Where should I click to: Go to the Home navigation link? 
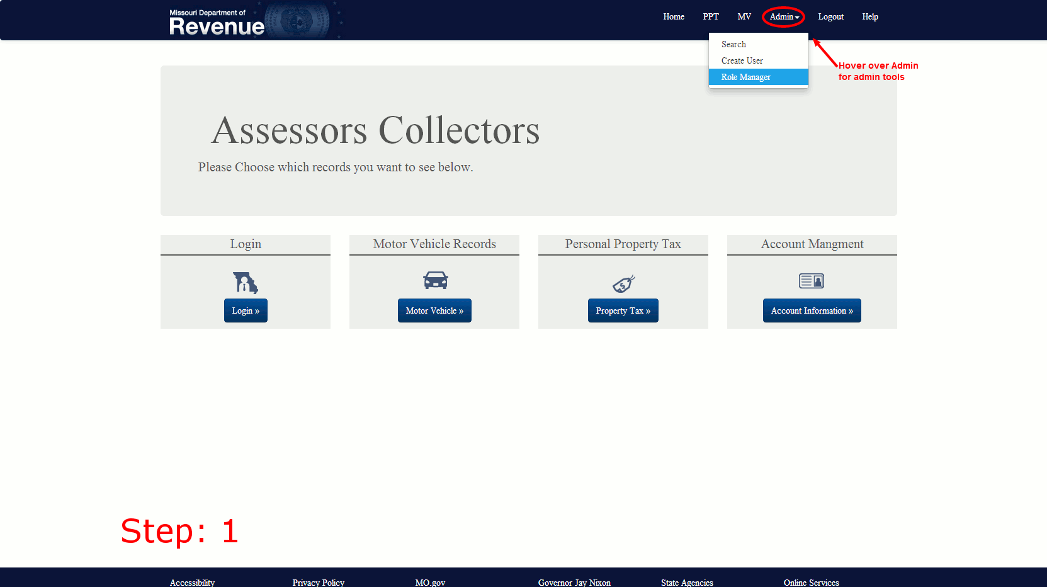[x=673, y=17]
